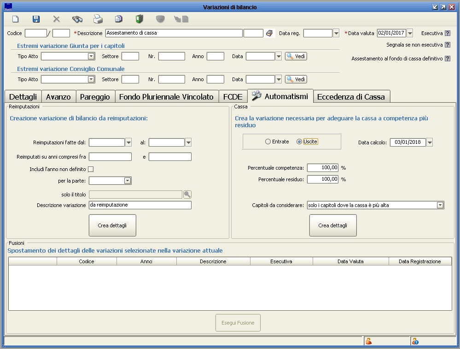This screenshot has height=349, width=460.
Task: Open the Fondo Pluriennale Vincolato tab
Action: [166, 97]
